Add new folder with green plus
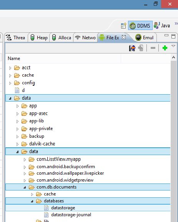Viewport: 178px width, 222px height. (165, 48)
